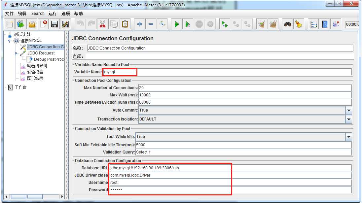Click the Save As icon
Image resolution: width=362 pixels, height=203 pixels.
tap(66, 24)
